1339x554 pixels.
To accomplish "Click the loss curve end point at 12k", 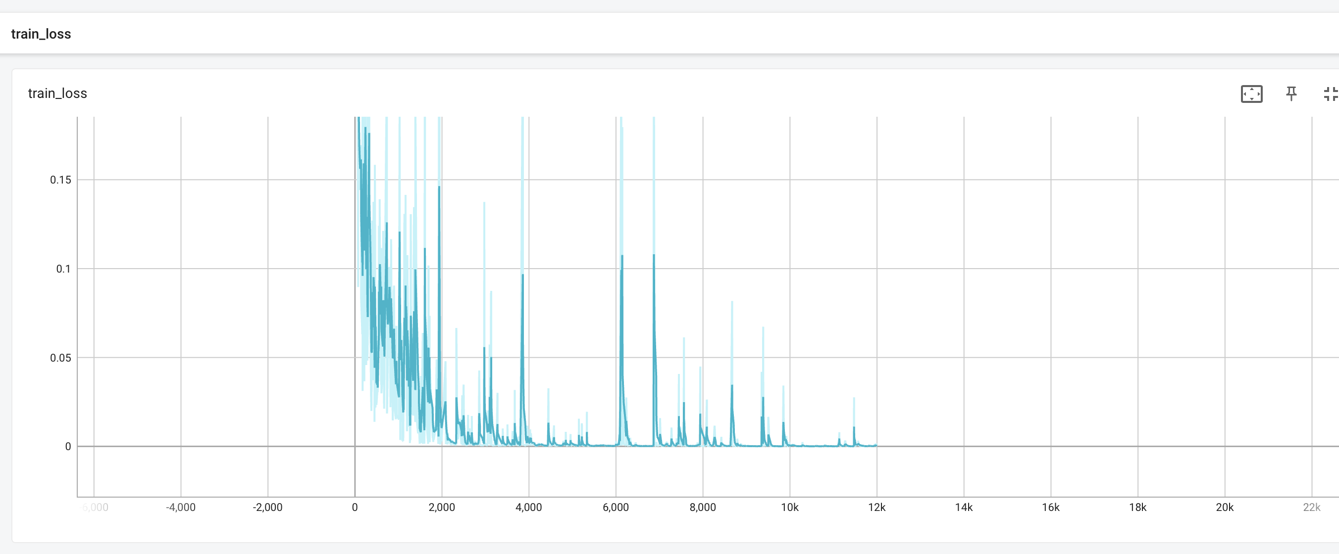I will [x=876, y=445].
